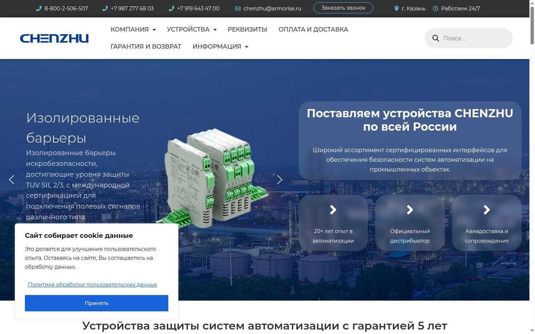Open the УСТРОЙСТВА menu item
This screenshot has height=334, width=535.
188,30
